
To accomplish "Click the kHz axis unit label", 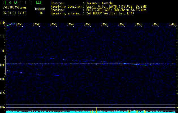I will (x=3, y=23).
